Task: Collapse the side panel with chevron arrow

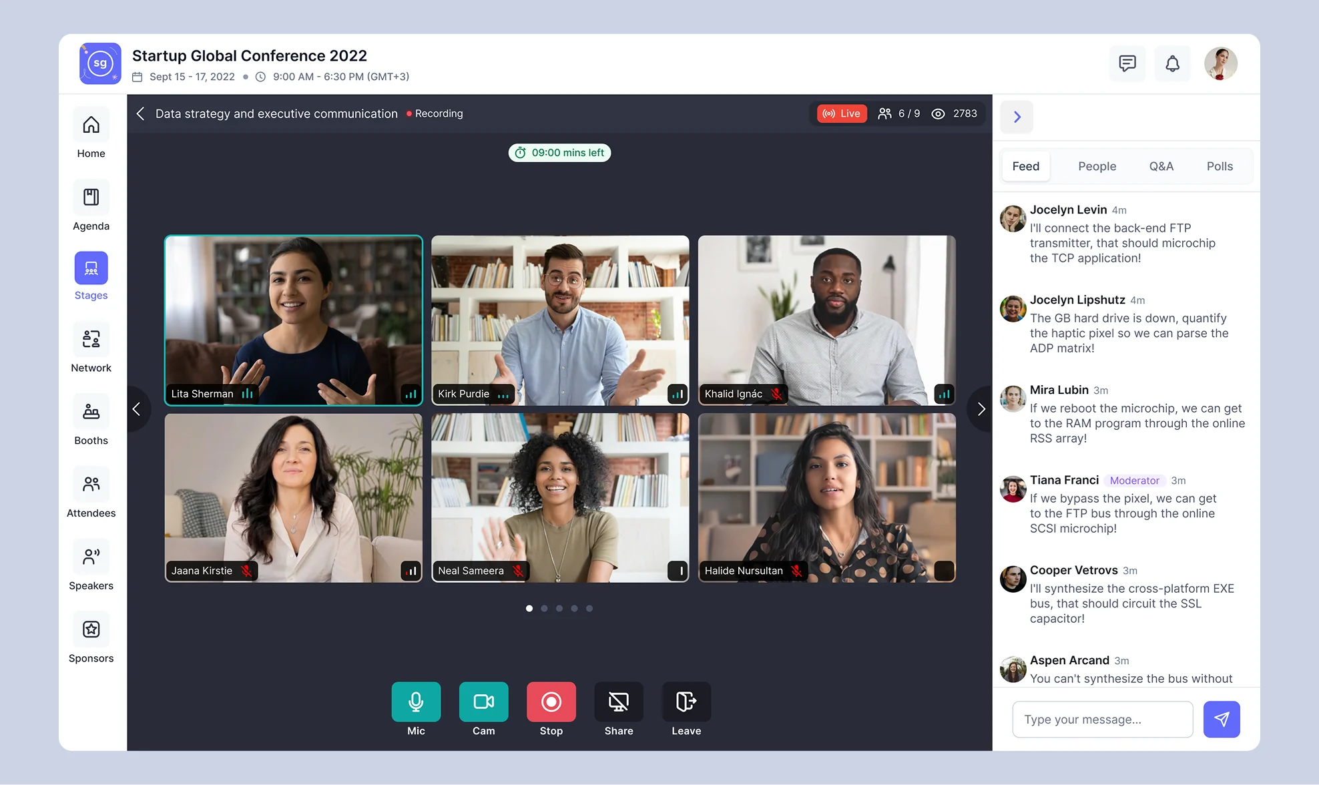Action: point(1017,117)
